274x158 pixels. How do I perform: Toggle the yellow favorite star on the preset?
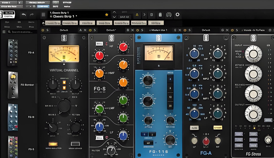[107, 15]
